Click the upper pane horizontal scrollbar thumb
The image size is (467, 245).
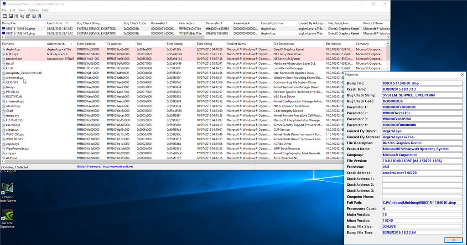click(x=104, y=38)
